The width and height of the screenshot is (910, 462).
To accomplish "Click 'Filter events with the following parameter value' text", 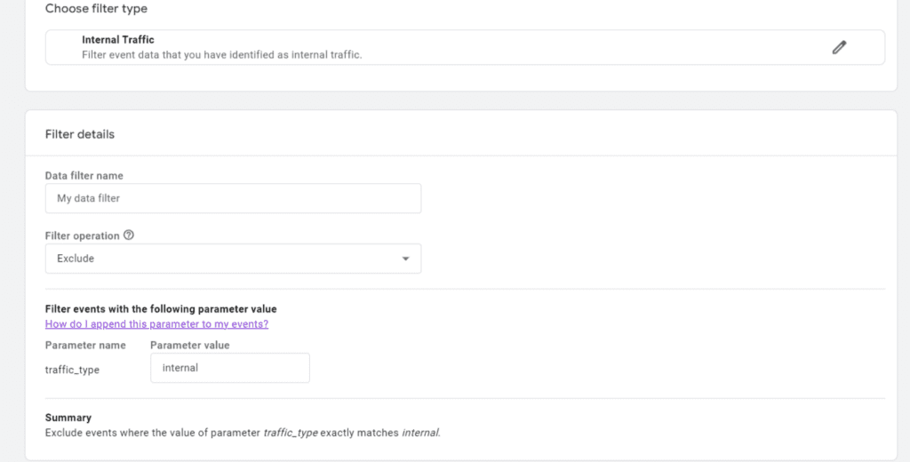I will click(x=161, y=309).
